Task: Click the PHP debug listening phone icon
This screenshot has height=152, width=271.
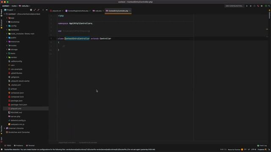Action: tap(258, 6)
